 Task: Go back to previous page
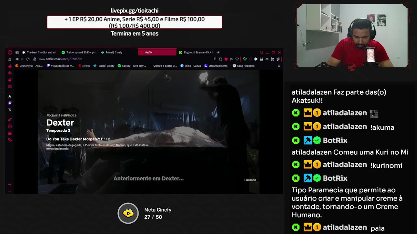point(17,59)
